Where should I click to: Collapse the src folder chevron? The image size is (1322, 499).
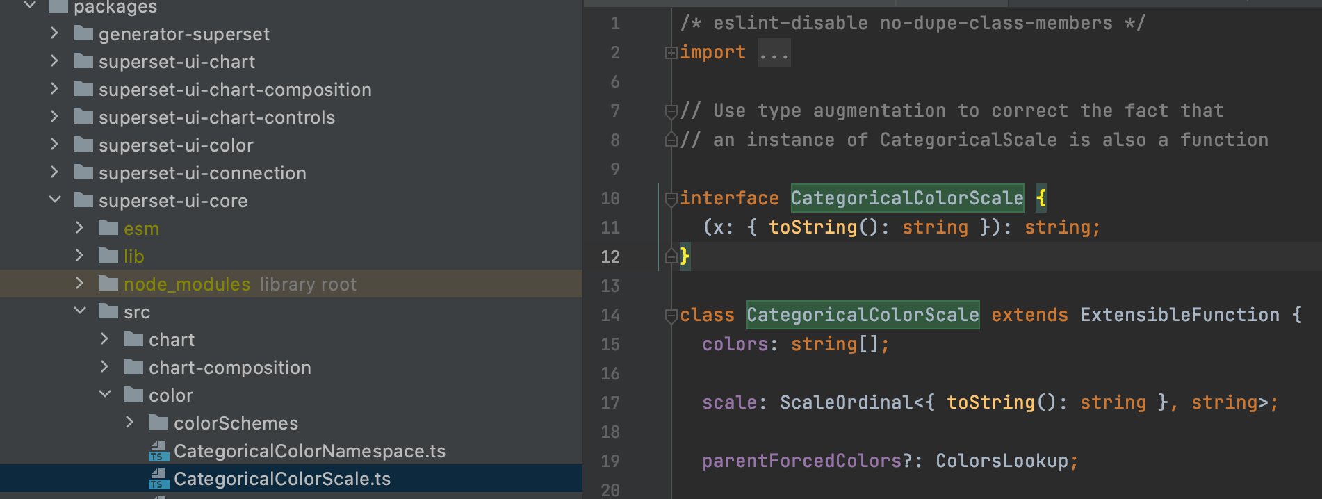point(79,311)
